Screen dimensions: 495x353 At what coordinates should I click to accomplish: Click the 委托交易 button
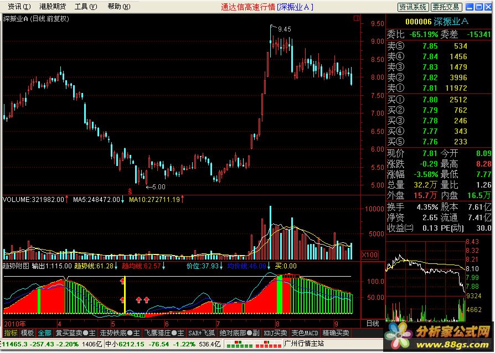pos(447,7)
